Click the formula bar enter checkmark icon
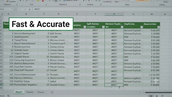Screen dimensions: 172x97 (x=25, y=9)
